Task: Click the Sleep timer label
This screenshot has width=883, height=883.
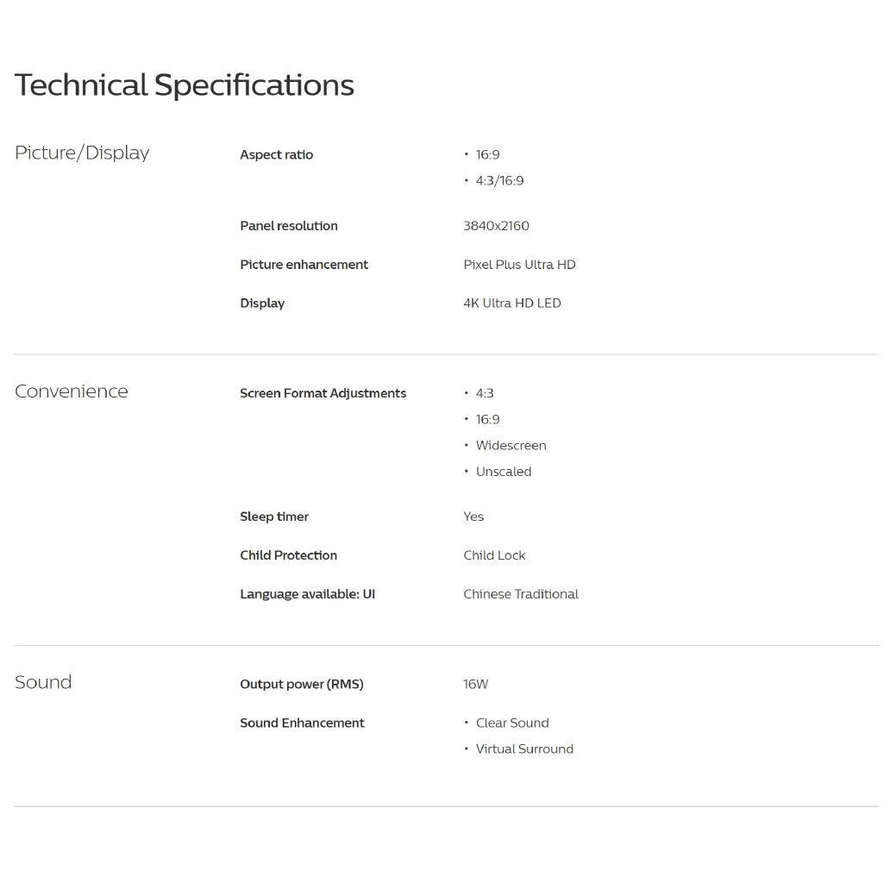Action: pyautogui.click(x=273, y=517)
